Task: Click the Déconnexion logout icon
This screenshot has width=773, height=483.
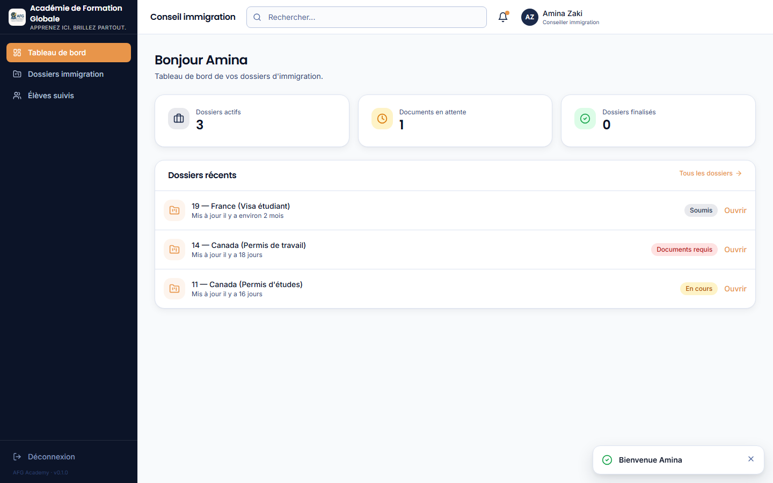Action: pos(17,457)
